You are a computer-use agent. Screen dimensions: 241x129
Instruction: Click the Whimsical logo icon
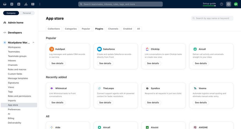pos(52,88)
